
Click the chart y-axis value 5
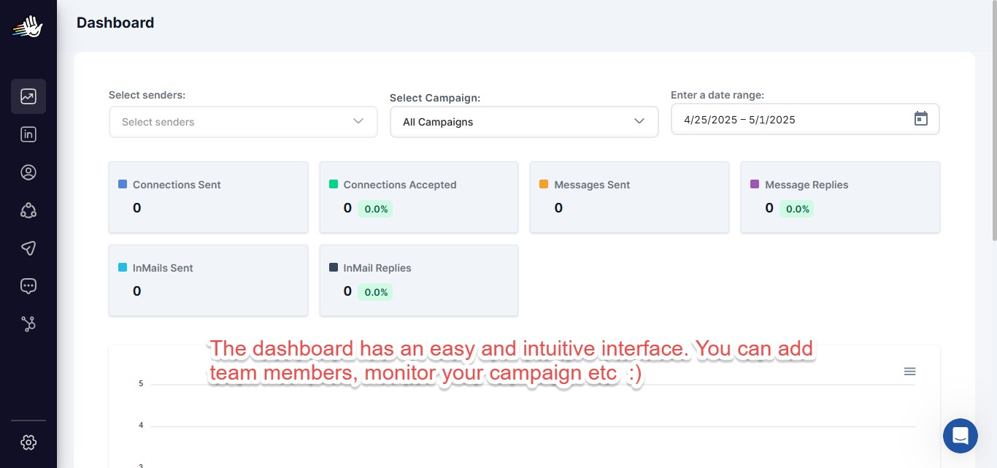(141, 383)
